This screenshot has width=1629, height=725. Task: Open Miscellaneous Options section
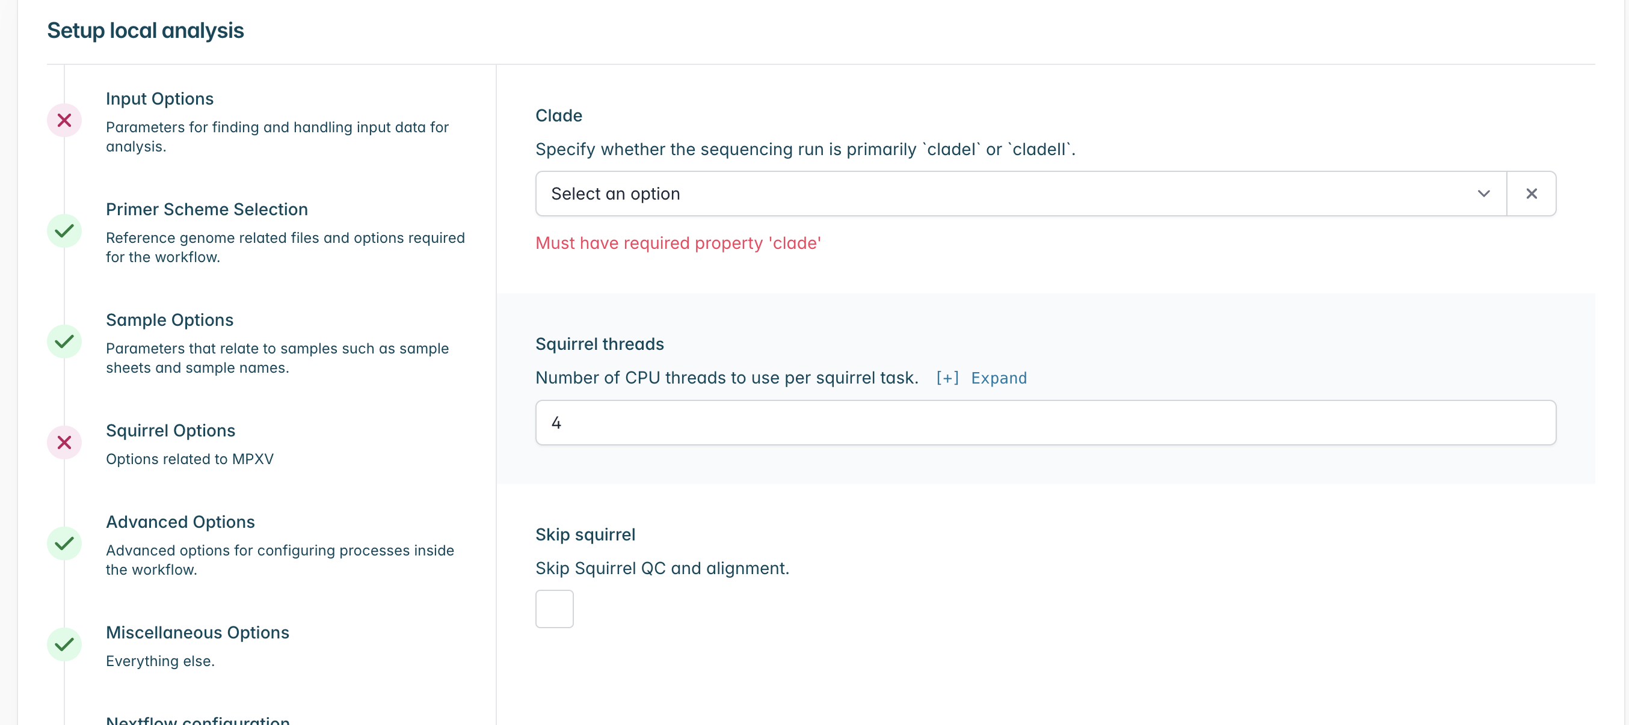tap(197, 632)
